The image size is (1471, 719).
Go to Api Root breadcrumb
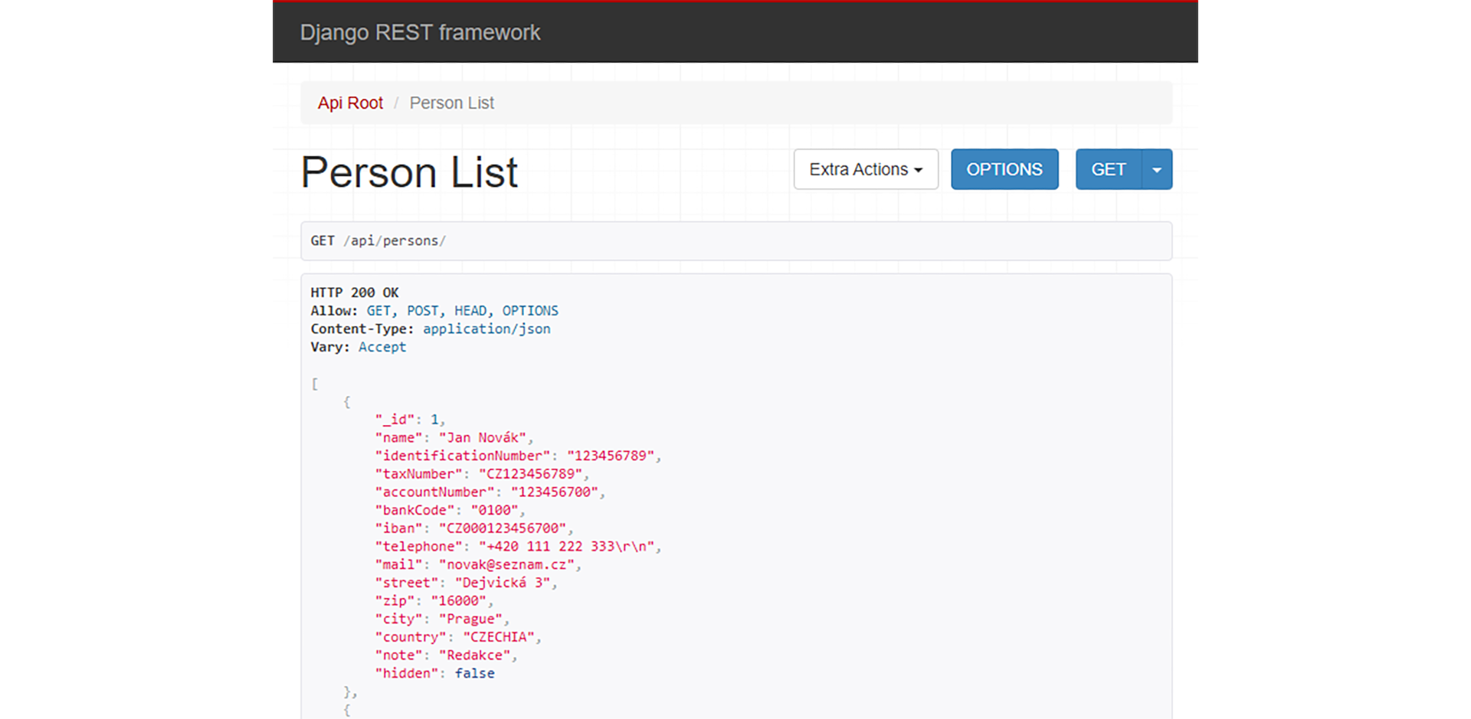(350, 103)
